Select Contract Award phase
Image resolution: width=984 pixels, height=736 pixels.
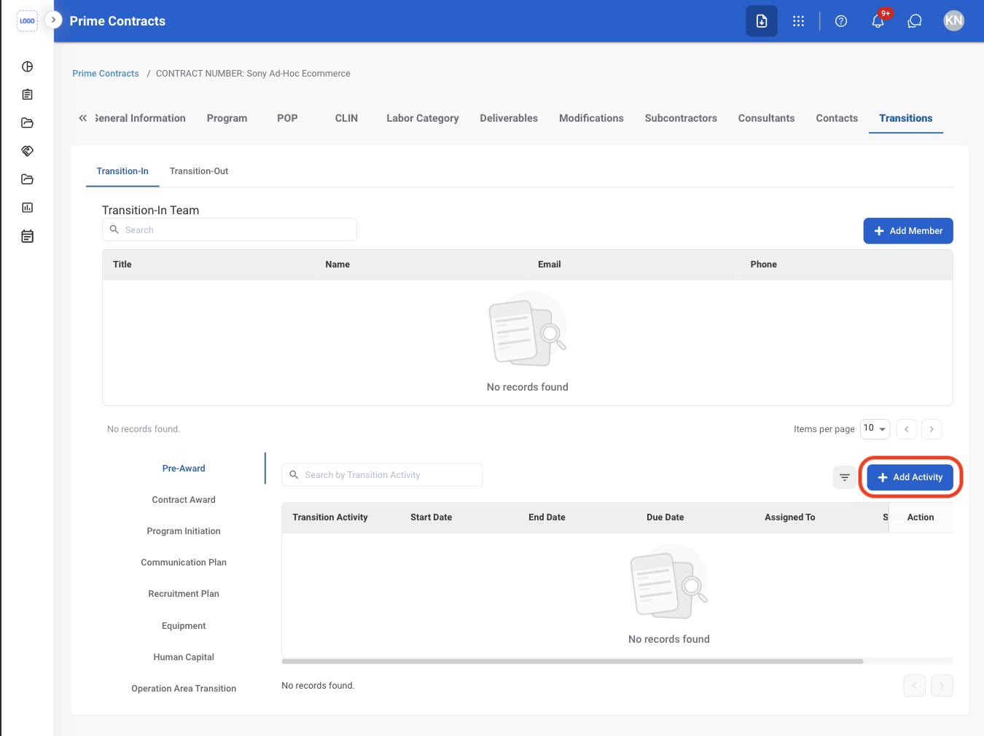pyautogui.click(x=184, y=500)
